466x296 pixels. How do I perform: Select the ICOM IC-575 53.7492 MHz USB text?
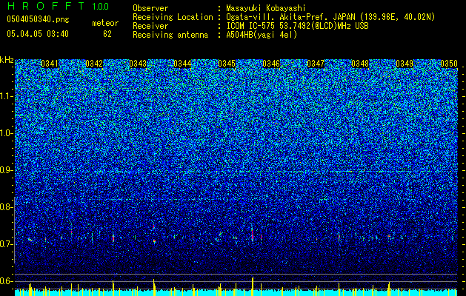(x=297, y=26)
